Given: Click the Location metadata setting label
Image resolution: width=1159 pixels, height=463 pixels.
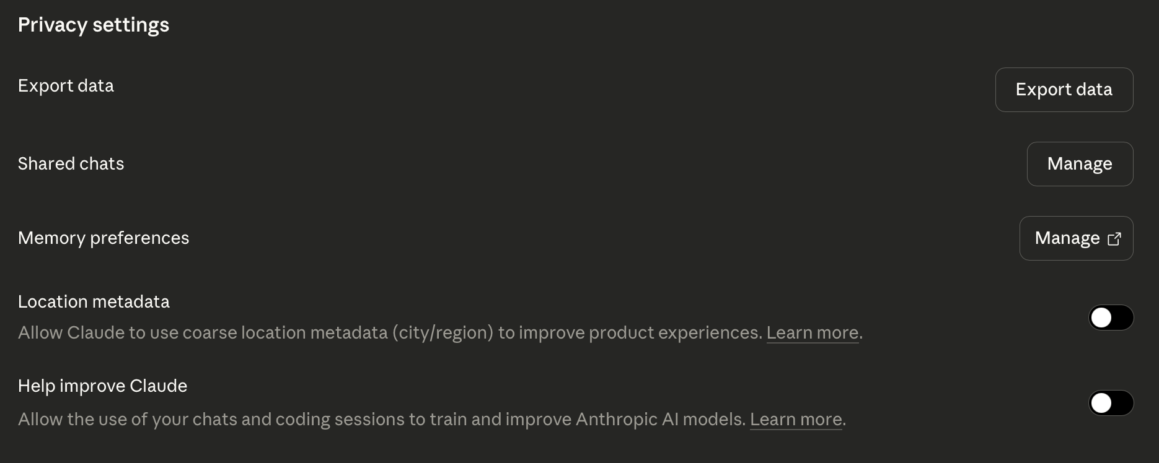Looking at the screenshot, I should (x=94, y=301).
